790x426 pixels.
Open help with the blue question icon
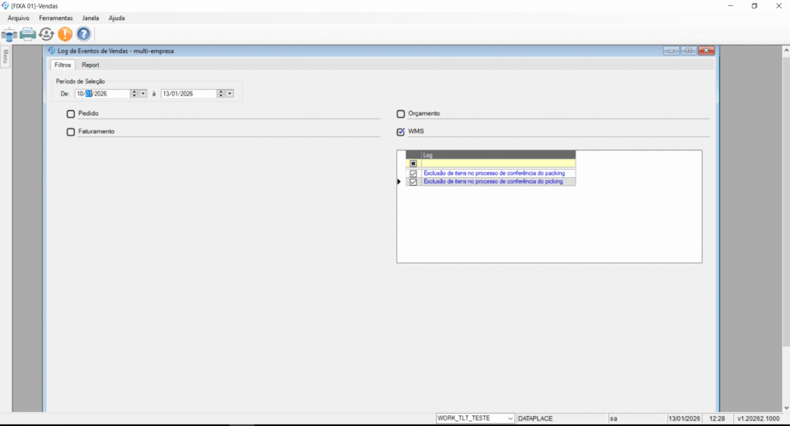pyautogui.click(x=83, y=34)
